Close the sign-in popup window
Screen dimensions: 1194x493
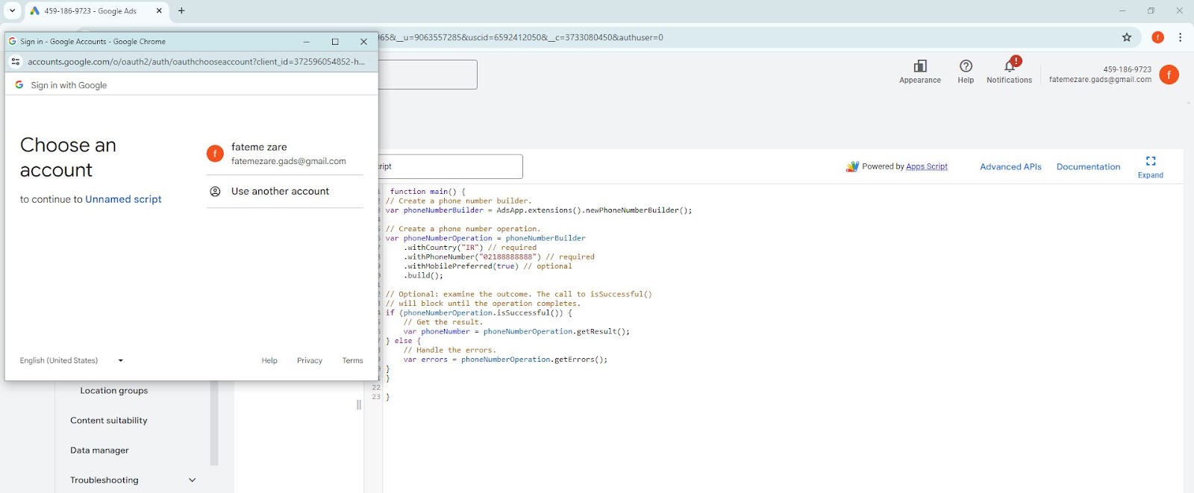[x=363, y=42]
